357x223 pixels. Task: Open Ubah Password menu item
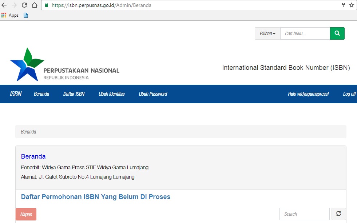tap(153, 94)
